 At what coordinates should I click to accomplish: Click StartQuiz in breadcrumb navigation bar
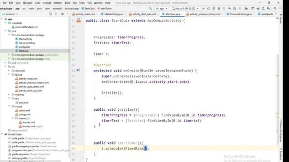click(88, 9)
